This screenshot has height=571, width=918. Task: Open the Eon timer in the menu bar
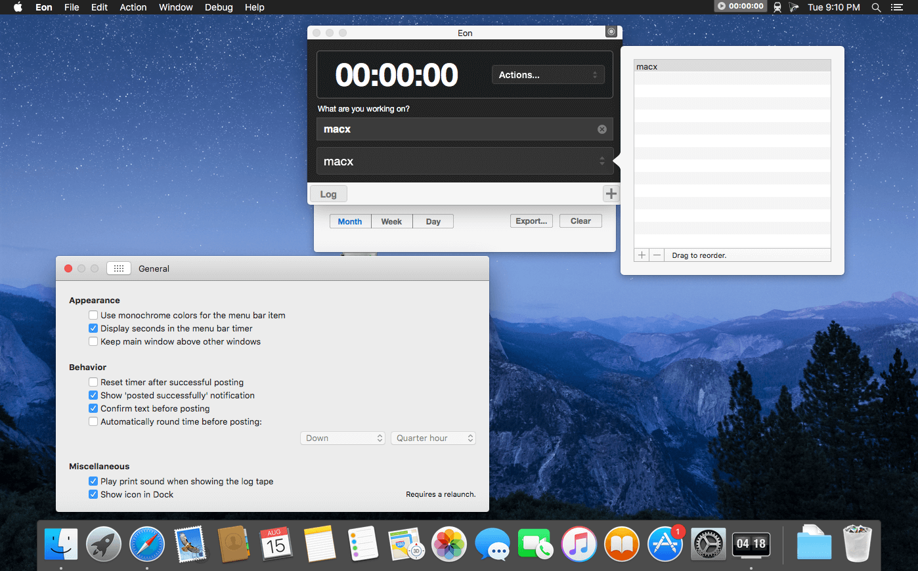point(740,7)
